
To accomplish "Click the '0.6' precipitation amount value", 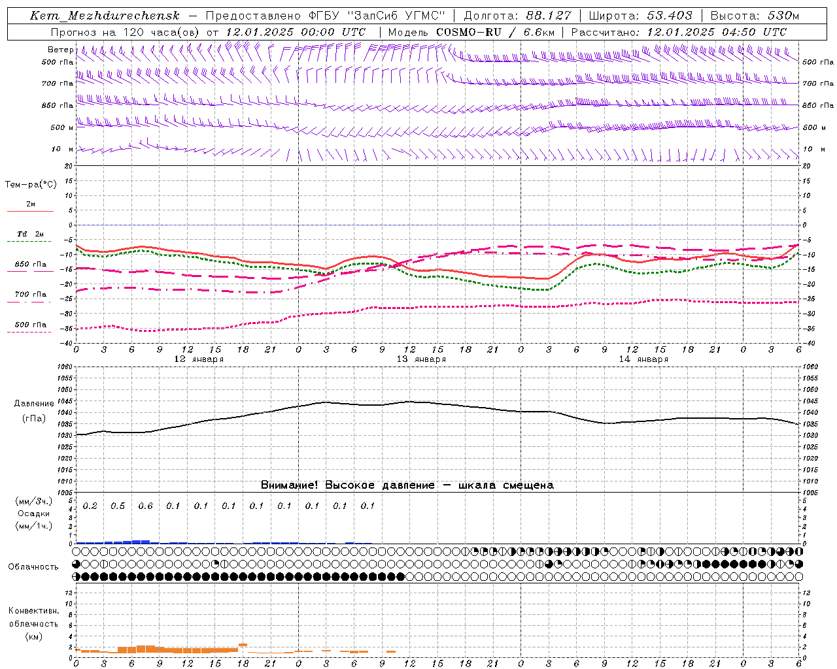I will coord(145,506).
